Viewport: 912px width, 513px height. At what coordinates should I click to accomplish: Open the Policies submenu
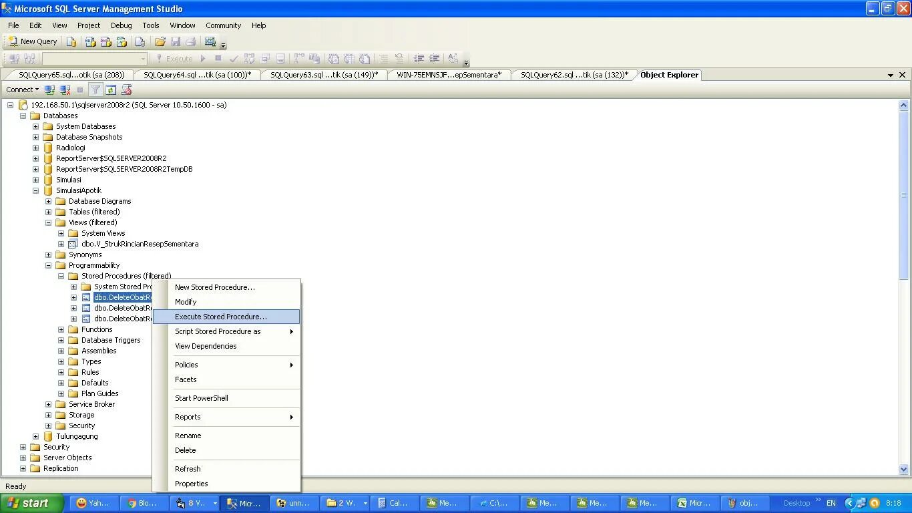226,365
